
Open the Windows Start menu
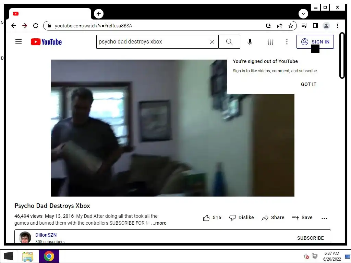point(9,256)
